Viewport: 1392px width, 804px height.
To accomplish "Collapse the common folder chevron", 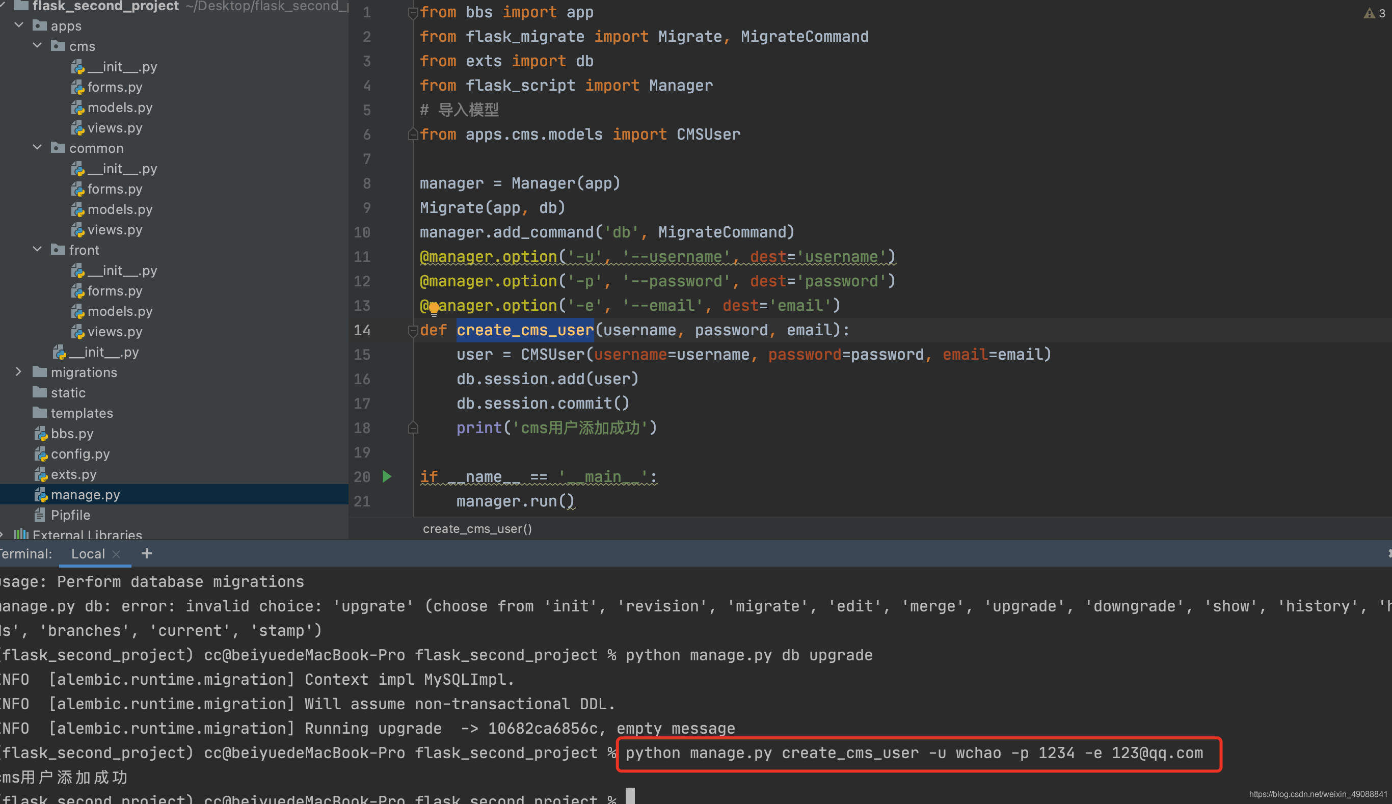I will [x=37, y=147].
